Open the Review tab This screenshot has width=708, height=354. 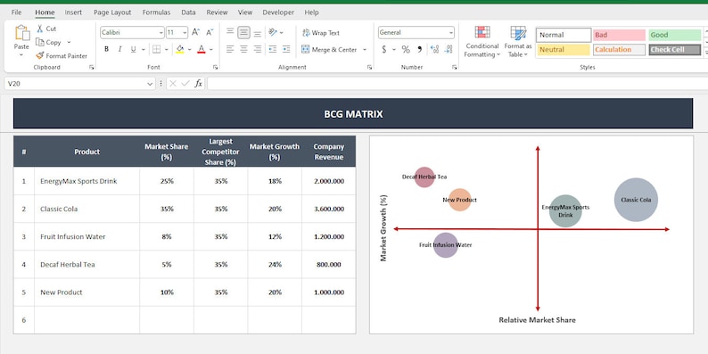[217, 12]
